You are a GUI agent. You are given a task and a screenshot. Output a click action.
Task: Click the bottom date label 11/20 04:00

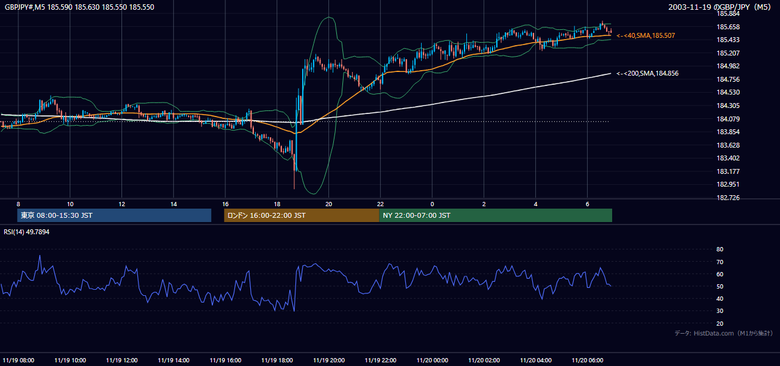click(x=536, y=360)
